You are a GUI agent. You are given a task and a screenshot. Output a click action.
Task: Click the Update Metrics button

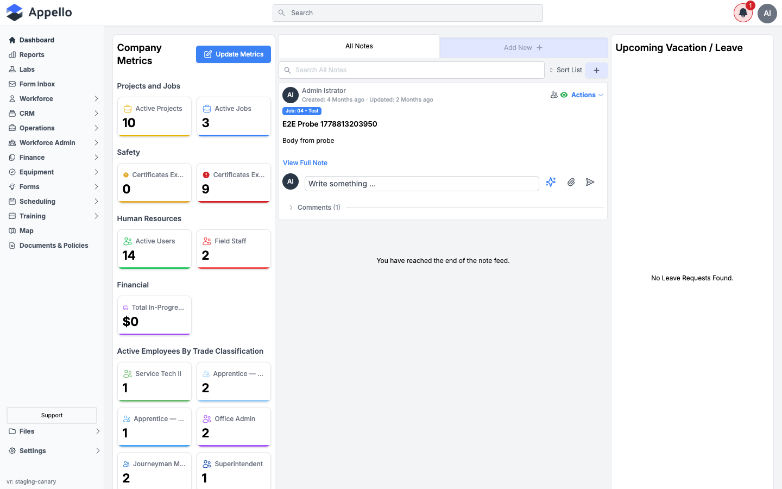[x=234, y=54]
